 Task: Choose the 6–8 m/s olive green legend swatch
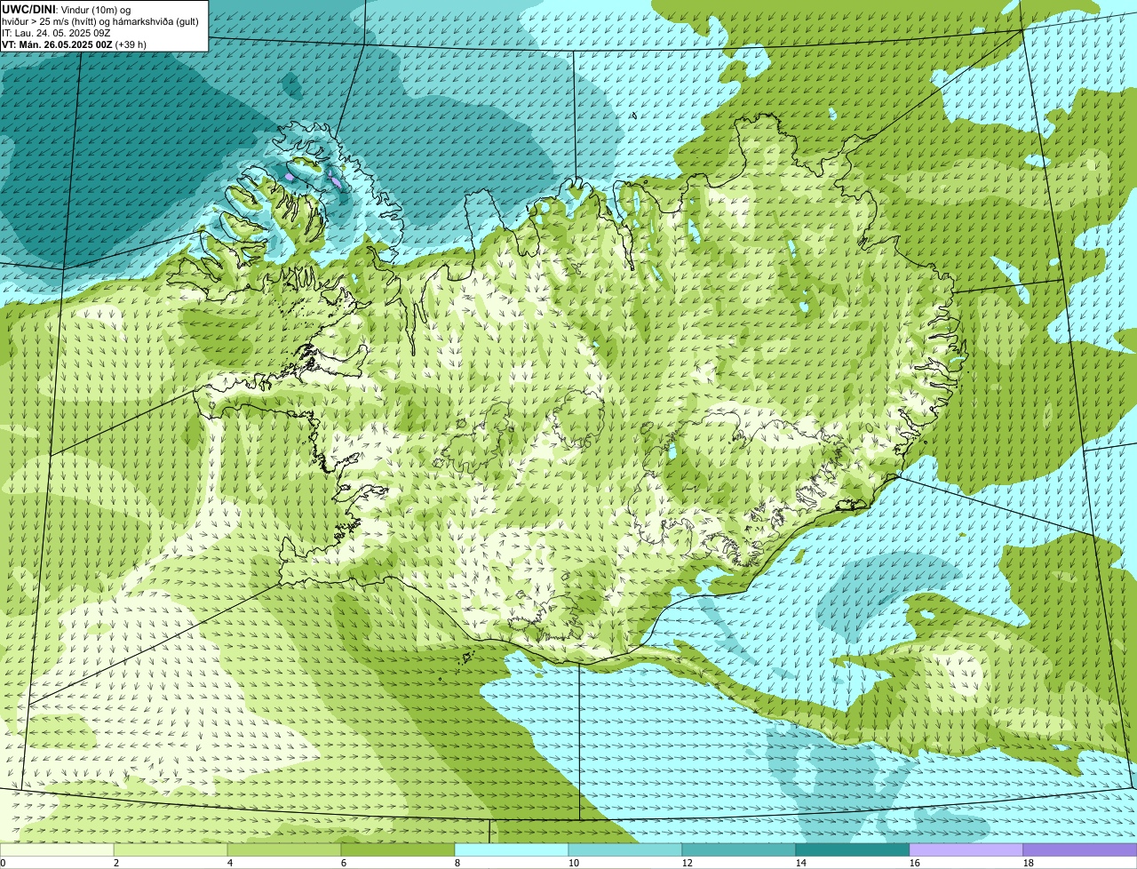(398, 850)
